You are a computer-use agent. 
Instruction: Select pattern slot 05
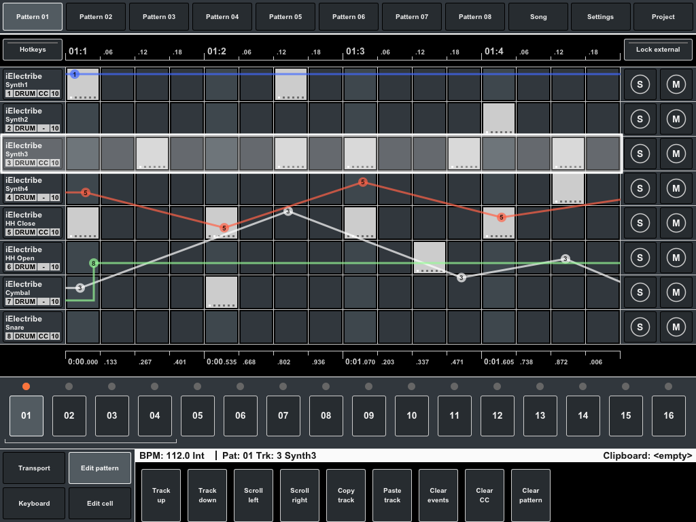coord(197,415)
